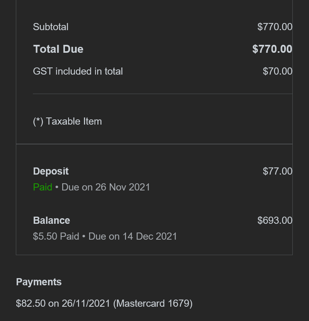
Task: Select the bold Total Due amount
Action: pyautogui.click(x=272, y=49)
